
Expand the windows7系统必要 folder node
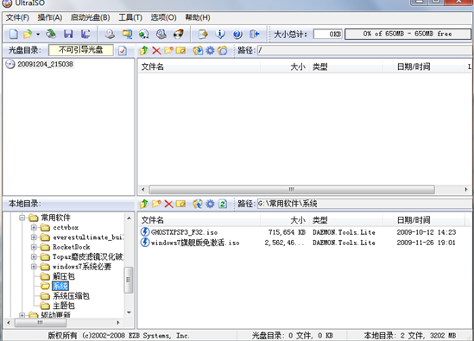coord(34,267)
